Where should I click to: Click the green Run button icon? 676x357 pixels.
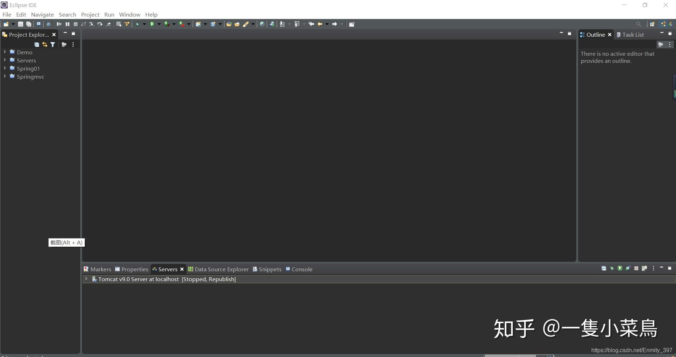tap(152, 24)
